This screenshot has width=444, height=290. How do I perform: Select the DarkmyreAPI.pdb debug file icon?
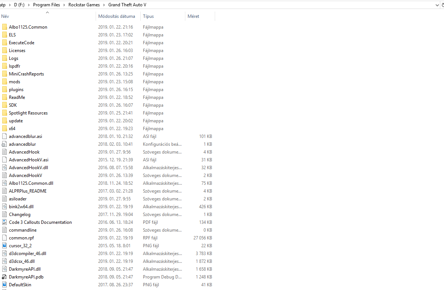(x=4, y=277)
